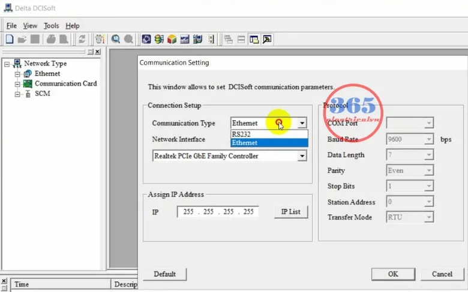This screenshot has height=292, width=468.
Task: Click the IP List button
Action: point(291,212)
